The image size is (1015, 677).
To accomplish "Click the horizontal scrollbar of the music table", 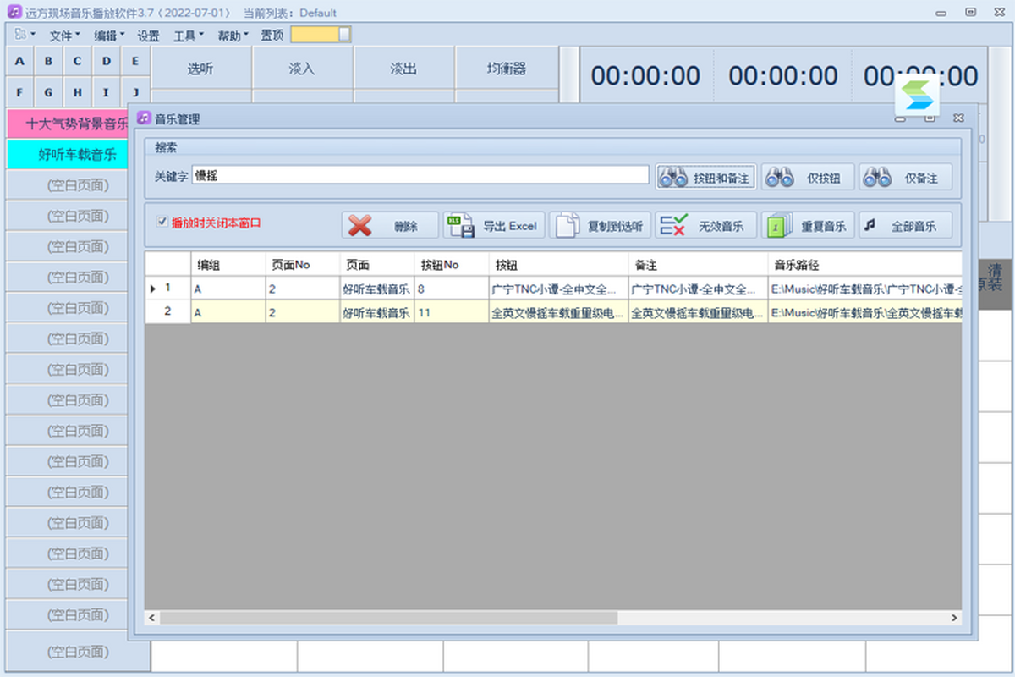I will [389, 618].
